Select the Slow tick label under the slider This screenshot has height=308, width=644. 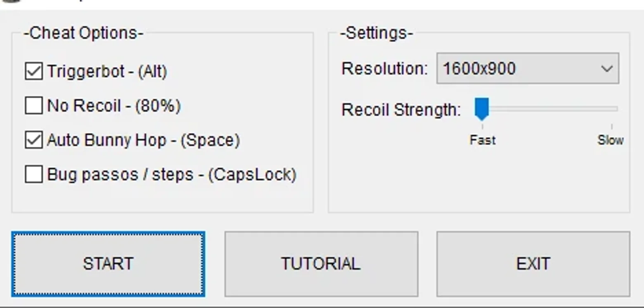coord(611,140)
